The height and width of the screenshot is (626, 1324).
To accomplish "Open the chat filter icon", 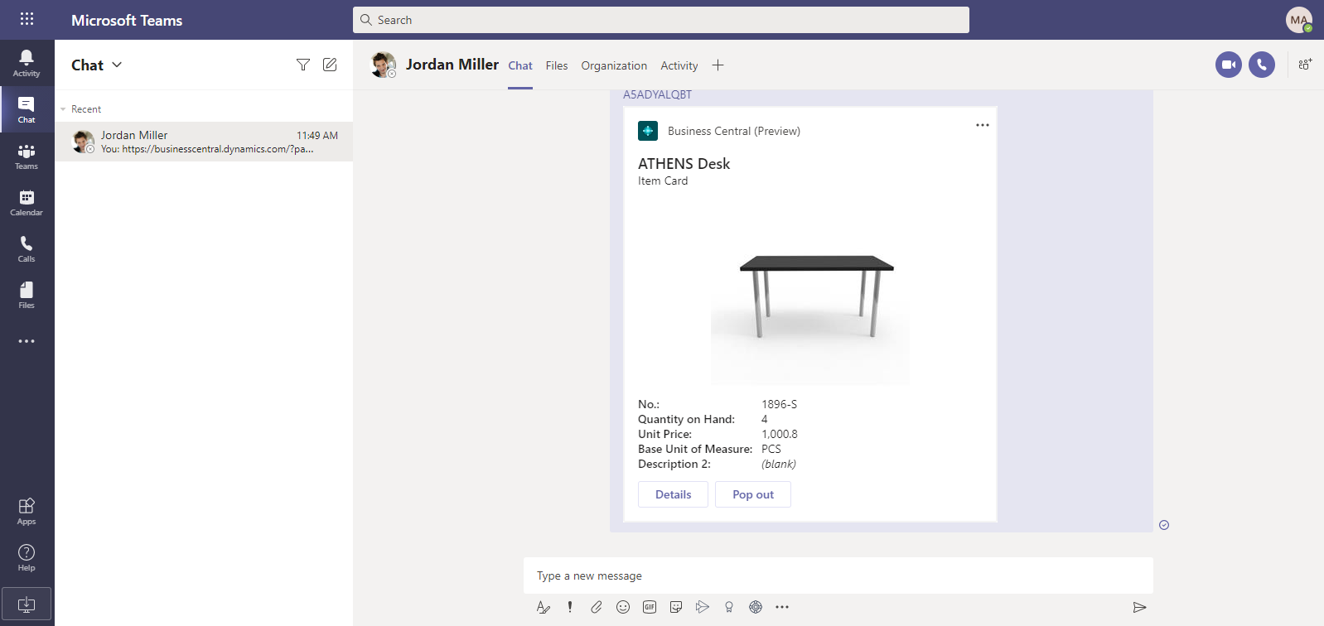I will tap(303, 65).
